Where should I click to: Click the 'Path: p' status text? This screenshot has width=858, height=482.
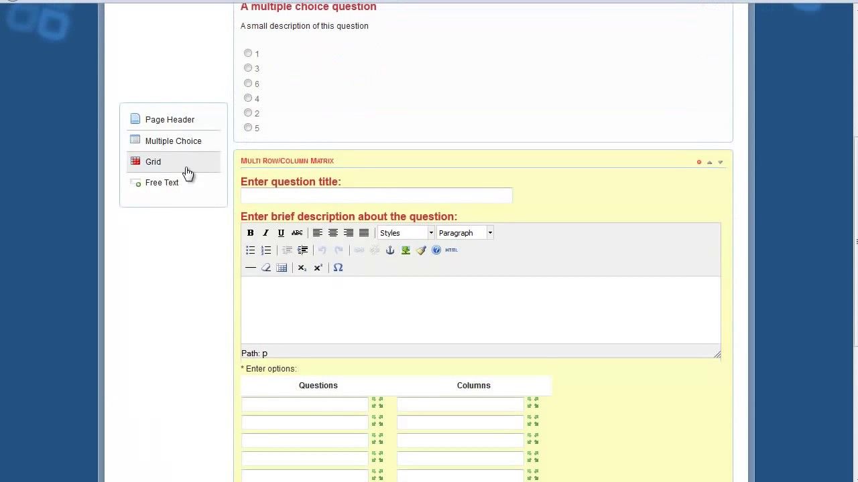click(254, 353)
